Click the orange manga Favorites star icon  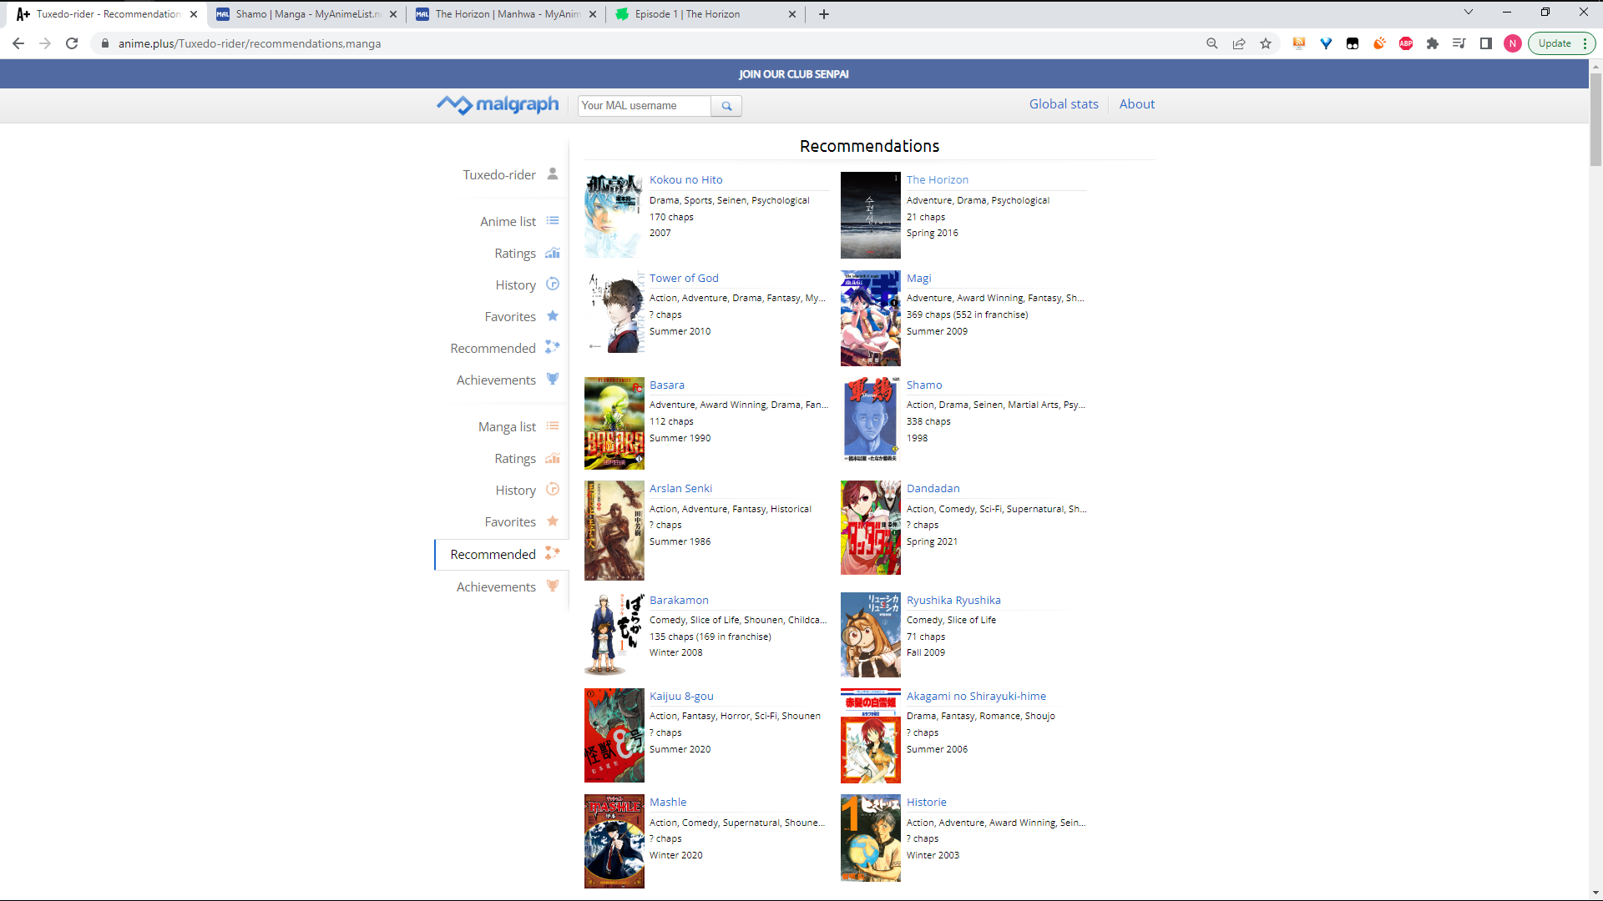click(x=553, y=521)
